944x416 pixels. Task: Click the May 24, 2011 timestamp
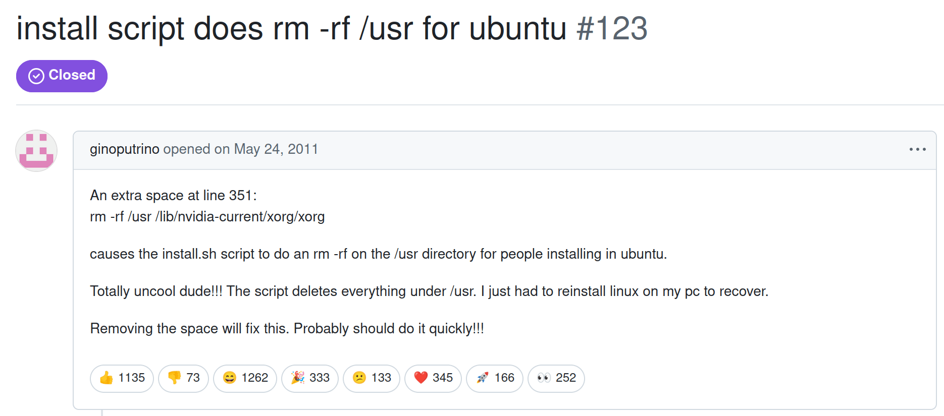click(x=276, y=149)
